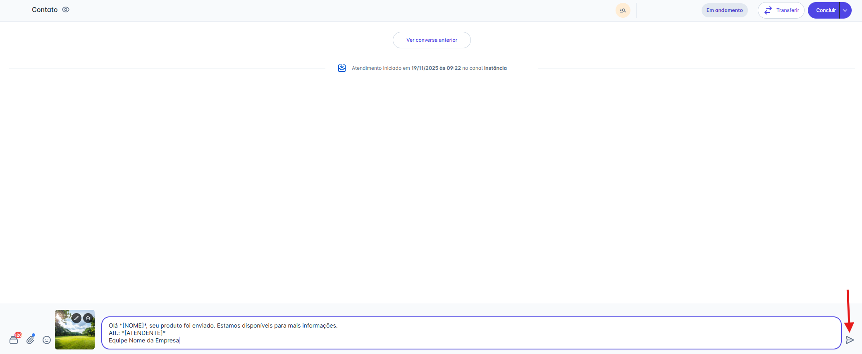Delete attached image with the trash icon
Screen dimensions: 862x354
(x=88, y=318)
